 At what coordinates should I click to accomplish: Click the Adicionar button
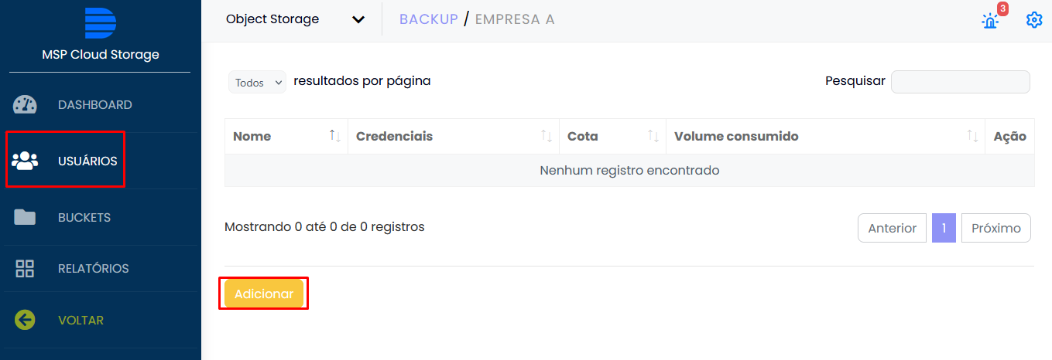point(264,294)
